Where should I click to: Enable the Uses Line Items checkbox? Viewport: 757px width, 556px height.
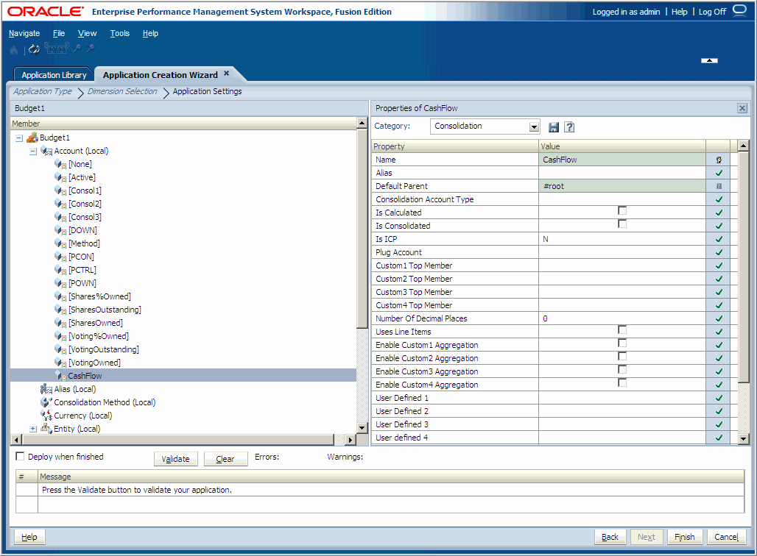(x=622, y=329)
